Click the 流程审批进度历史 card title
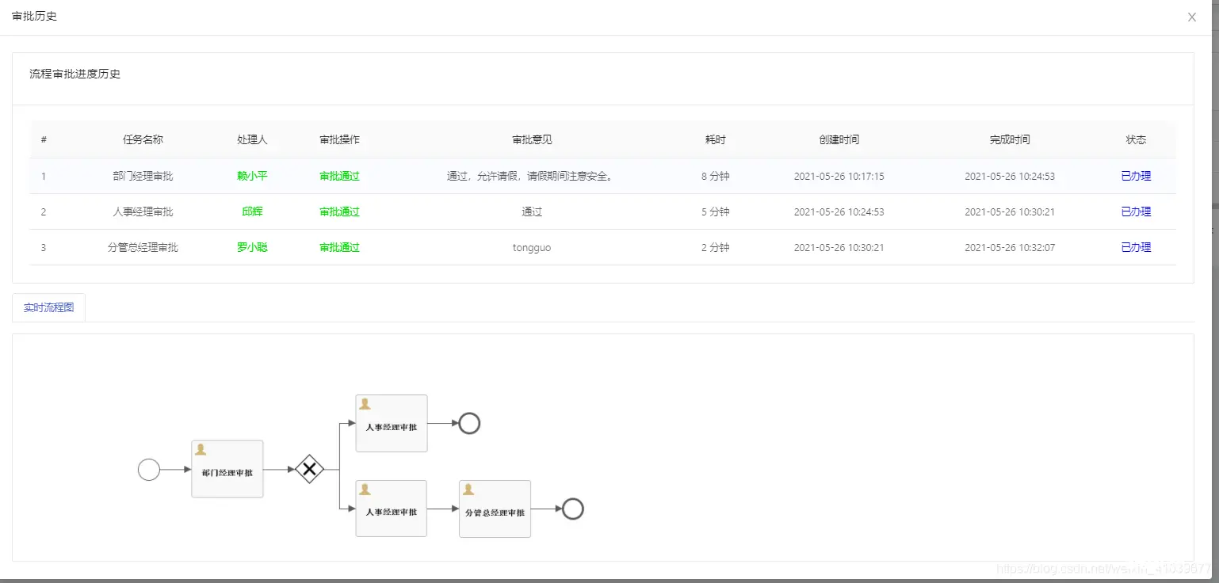The image size is (1219, 583). (75, 74)
